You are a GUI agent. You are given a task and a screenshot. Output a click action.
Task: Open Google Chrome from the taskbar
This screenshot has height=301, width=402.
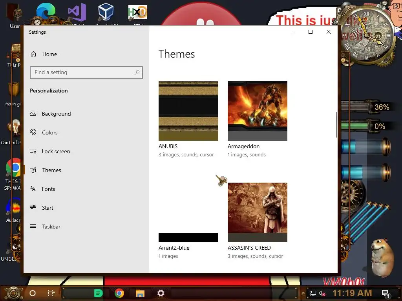point(119,293)
